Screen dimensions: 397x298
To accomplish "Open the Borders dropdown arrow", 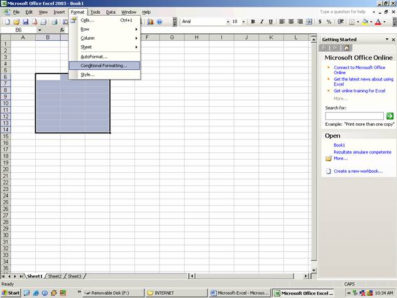I will point(358,22).
